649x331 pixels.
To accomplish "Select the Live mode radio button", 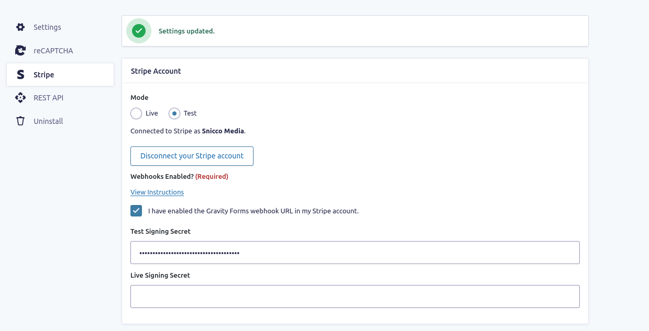I will click(136, 113).
